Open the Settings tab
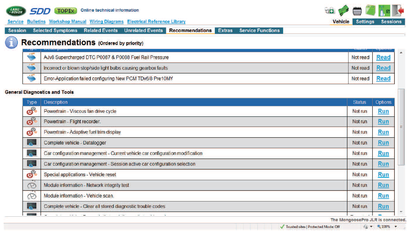 point(365,22)
